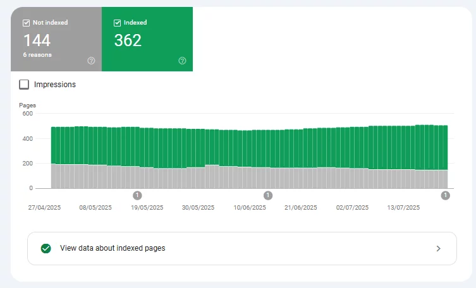
Task: Expand indexed pages row via chevron arrow
Action: pos(438,248)
